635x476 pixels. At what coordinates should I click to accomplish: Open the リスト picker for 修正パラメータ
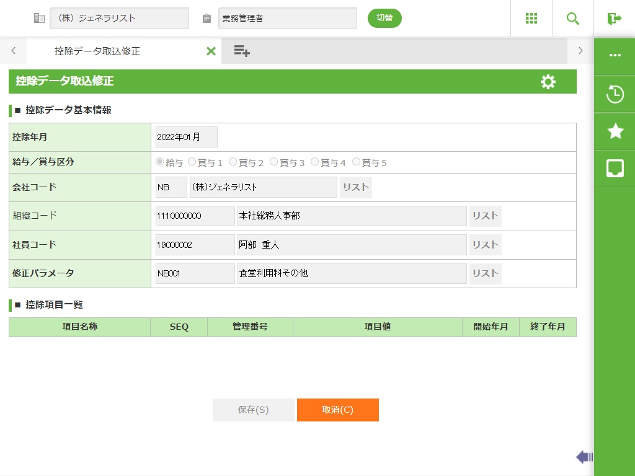coord(485,273)
